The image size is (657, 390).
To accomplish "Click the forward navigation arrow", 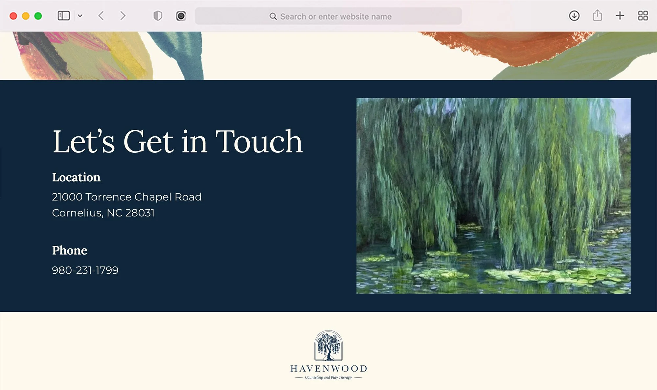I will point(123,16).
